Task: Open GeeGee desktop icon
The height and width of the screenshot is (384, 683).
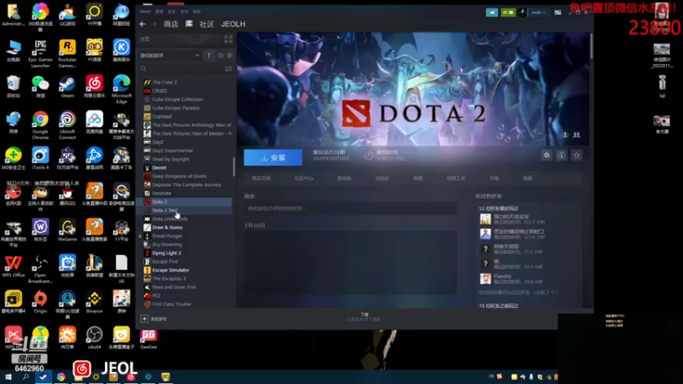Action: [149, 338]
